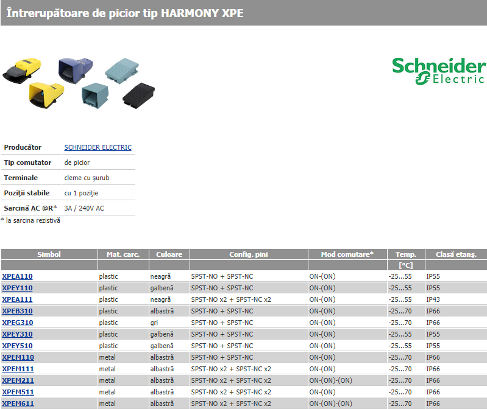Click the page title HARMONY XPE heading

(x=125, y=13)
